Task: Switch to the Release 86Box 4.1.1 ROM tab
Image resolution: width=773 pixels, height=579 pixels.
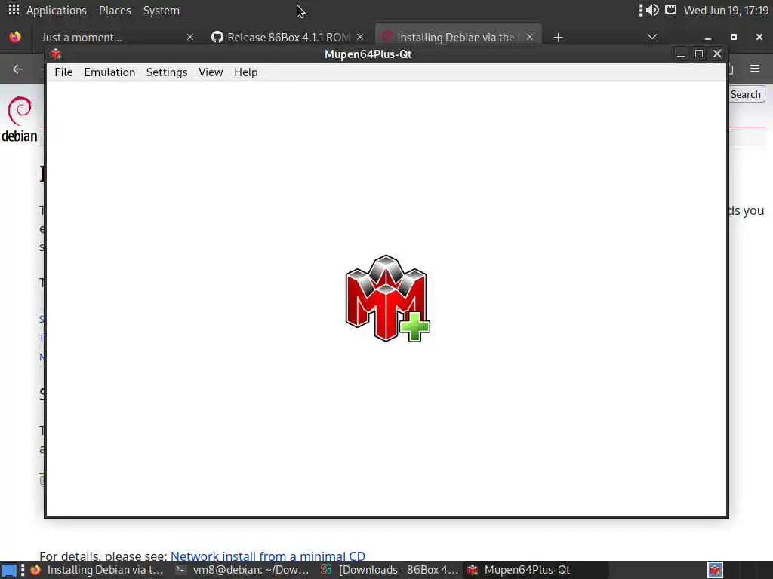Action: pyautogui.click(x=288, y=38)
